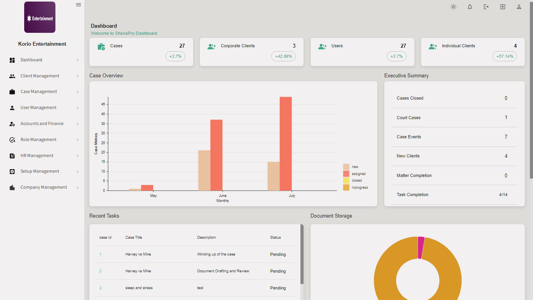Click the Korio Entertainment logo

click(40, 17)
